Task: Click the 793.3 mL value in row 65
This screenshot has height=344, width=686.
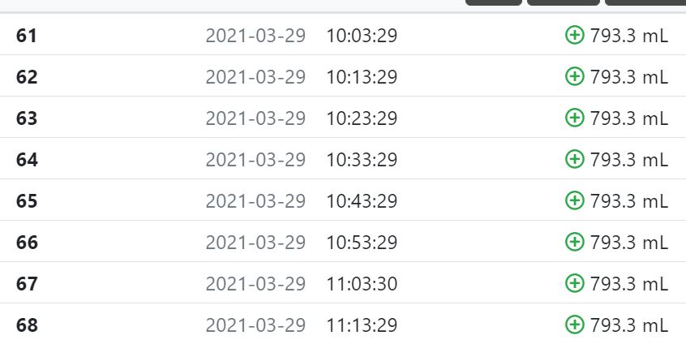Action: (x=629, y=201)
